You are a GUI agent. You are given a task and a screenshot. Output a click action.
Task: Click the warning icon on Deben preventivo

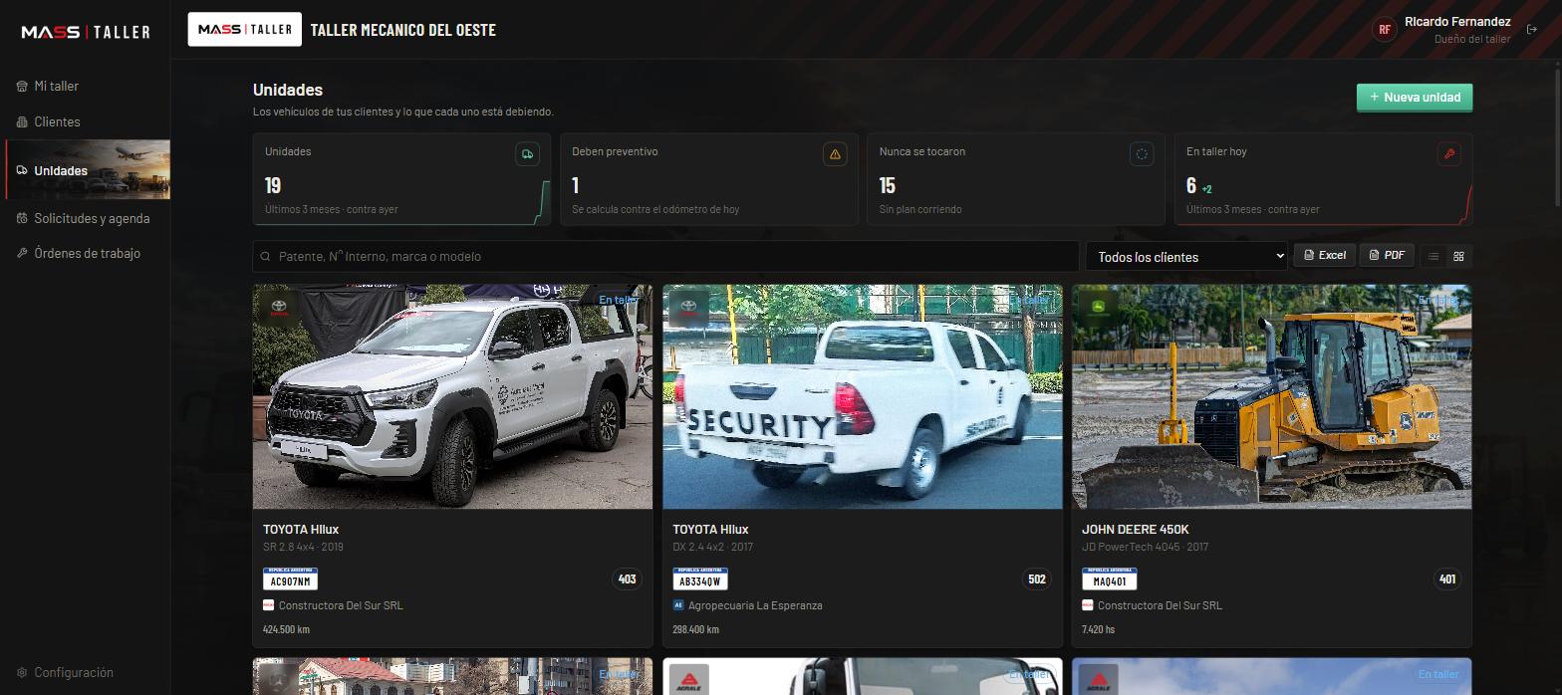(x=835, y=153)
